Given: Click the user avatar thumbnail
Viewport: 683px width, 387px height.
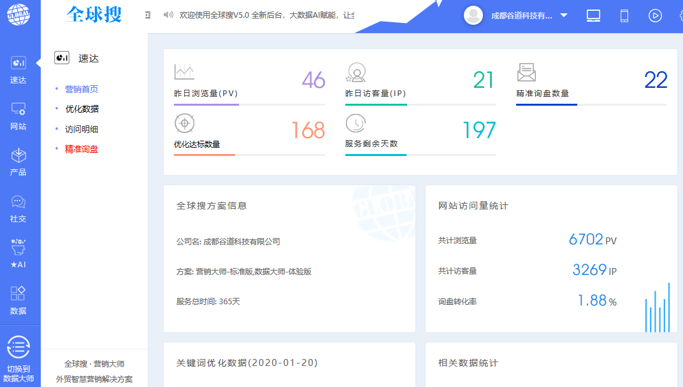Looking at the screenshot, I should (x=473, y=15).
